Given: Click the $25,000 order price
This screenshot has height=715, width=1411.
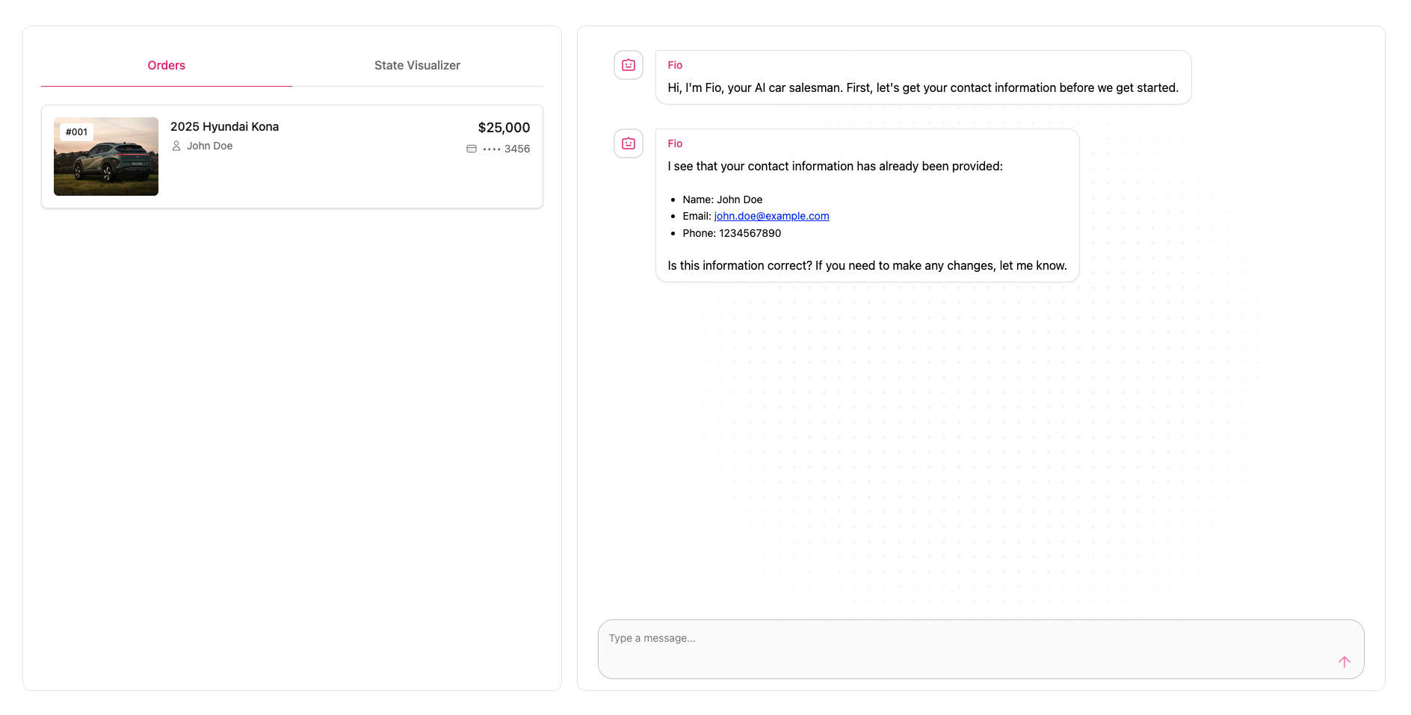Looking at the screenshot, I should point(504,128).
